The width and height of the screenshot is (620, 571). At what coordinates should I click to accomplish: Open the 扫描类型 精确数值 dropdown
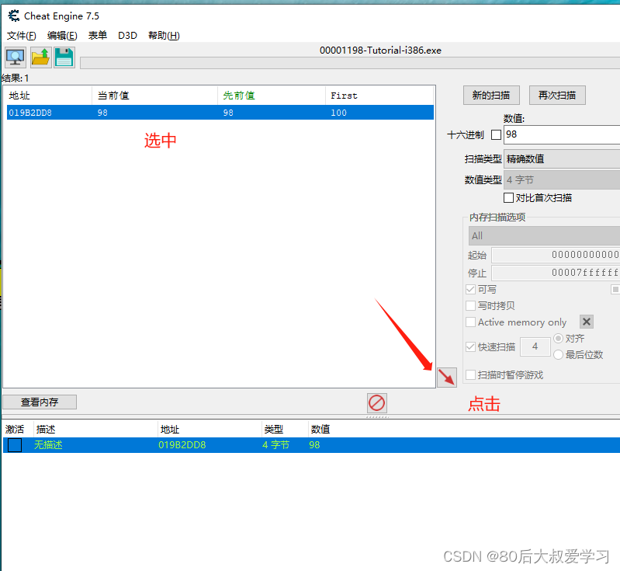point(562,158)
